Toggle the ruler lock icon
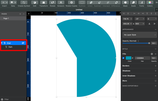This screenshot has height=101, width=158. point(29,14)
